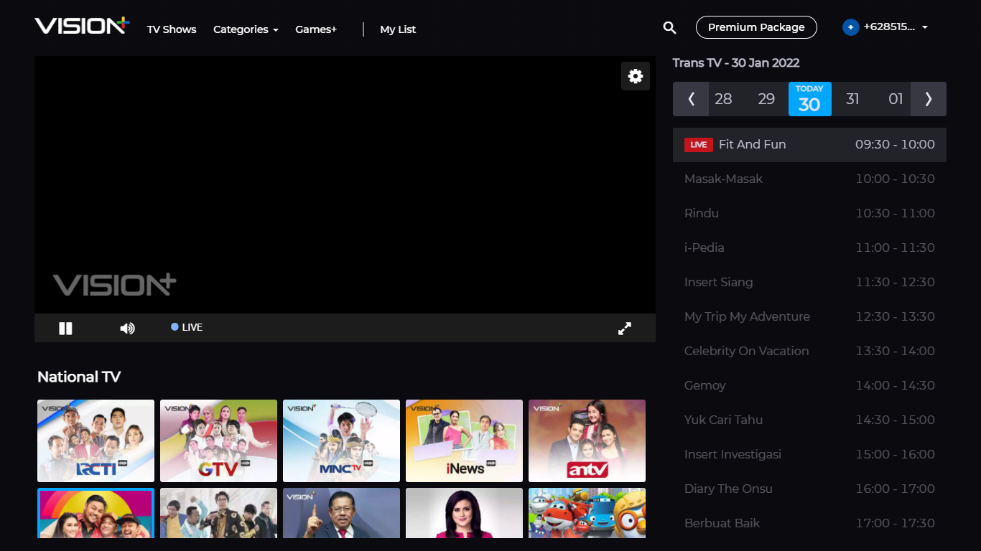Open the TV Shows menu

point(171,29)
